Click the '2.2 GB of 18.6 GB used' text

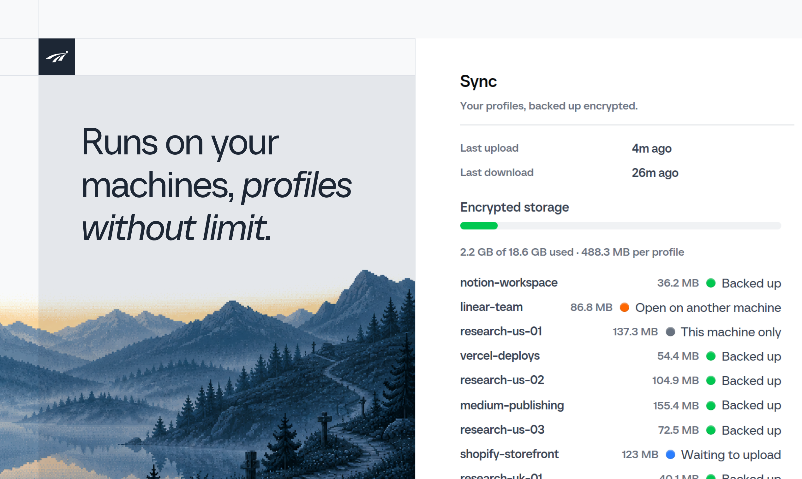click(x=517, y=252)
